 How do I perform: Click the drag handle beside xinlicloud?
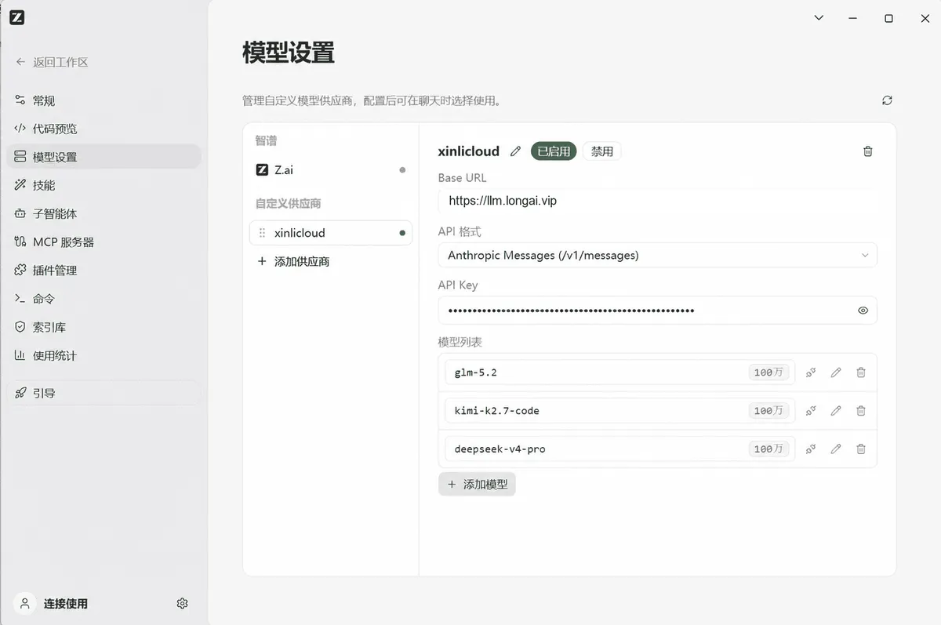262,233
